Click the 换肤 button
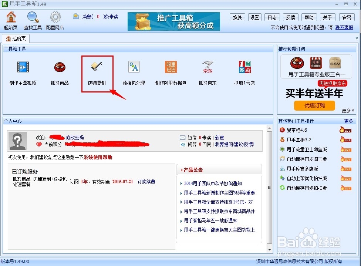The image size is (361, 266). (237, 17)
